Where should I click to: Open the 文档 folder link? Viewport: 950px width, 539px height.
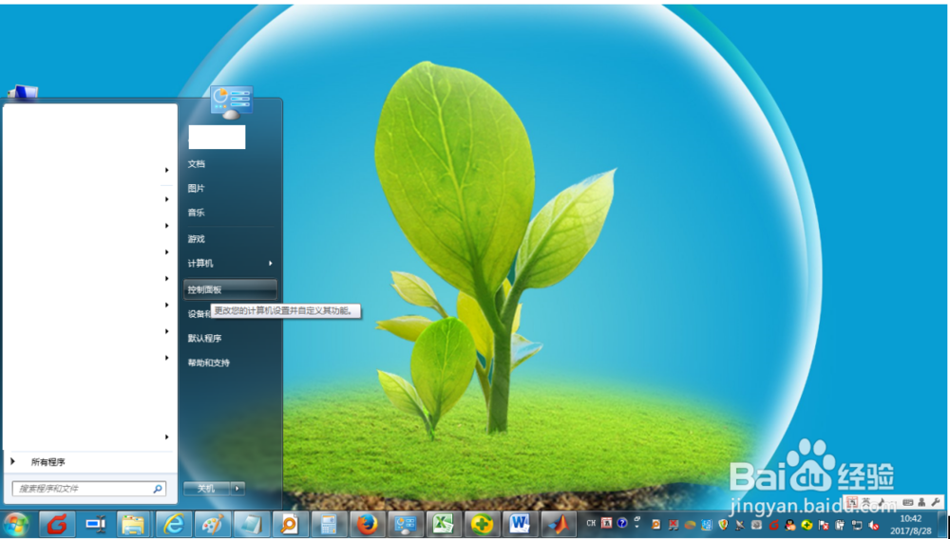(197, 164)
